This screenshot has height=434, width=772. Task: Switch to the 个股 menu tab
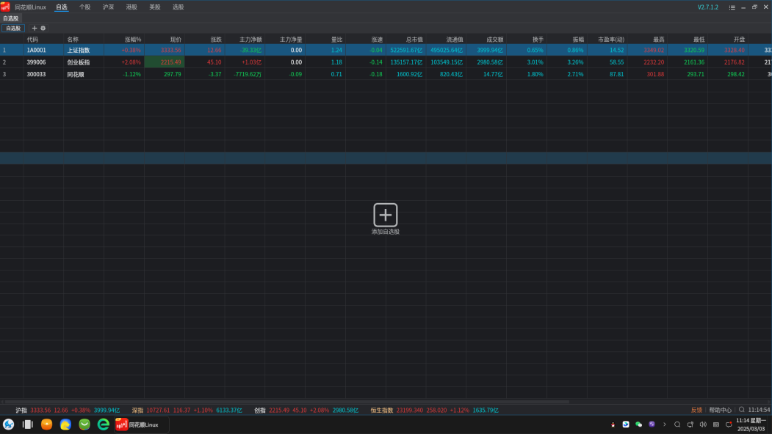pos(85,7)
